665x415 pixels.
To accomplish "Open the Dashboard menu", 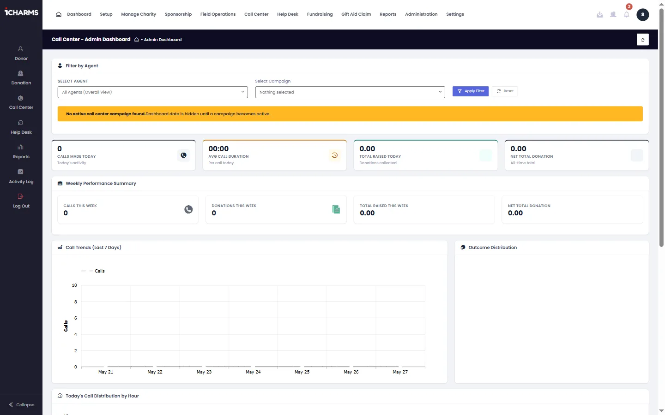I will (79, 14).
